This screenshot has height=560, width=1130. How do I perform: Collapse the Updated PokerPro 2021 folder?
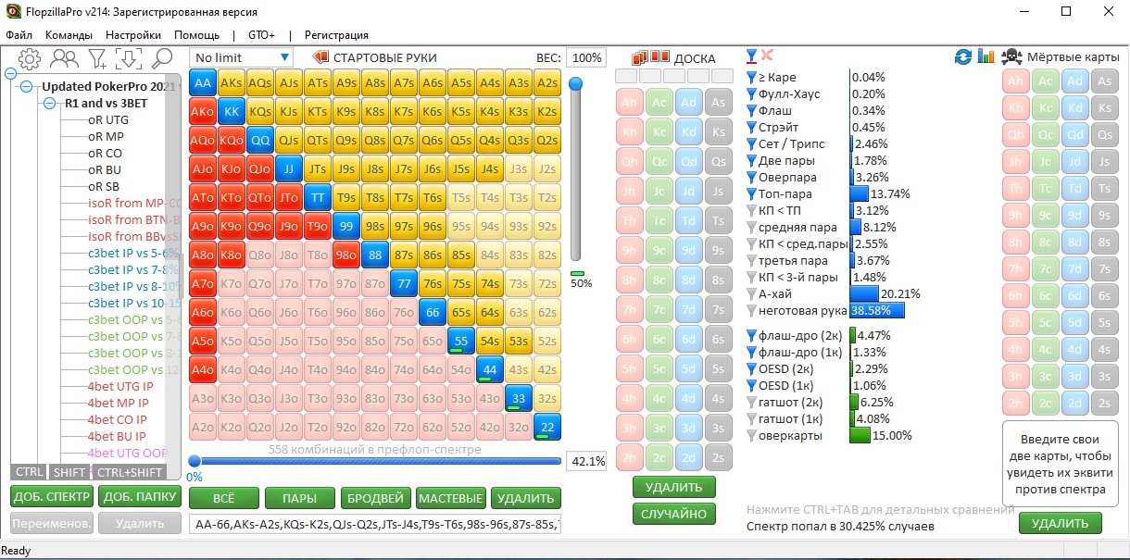click(26, 86)
